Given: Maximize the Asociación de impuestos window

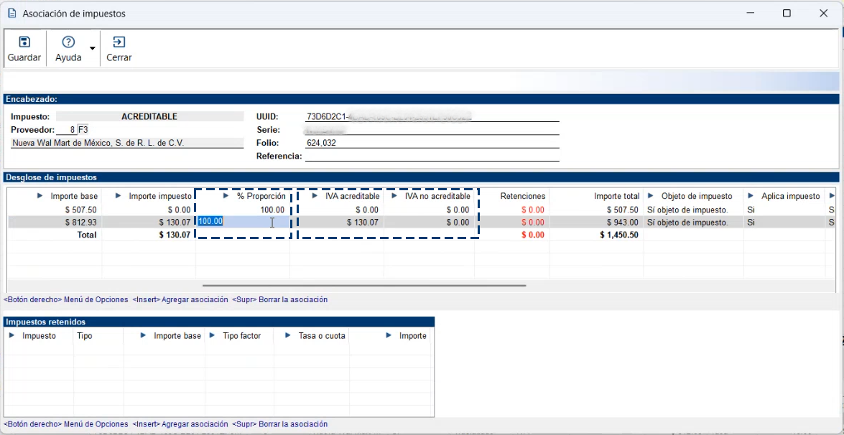Looking at the screenshot, I should (x=787, y=13).
